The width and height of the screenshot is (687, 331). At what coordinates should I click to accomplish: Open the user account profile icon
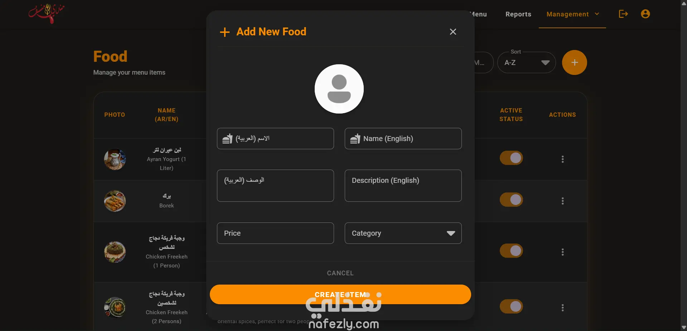click(x=645, y=14)
